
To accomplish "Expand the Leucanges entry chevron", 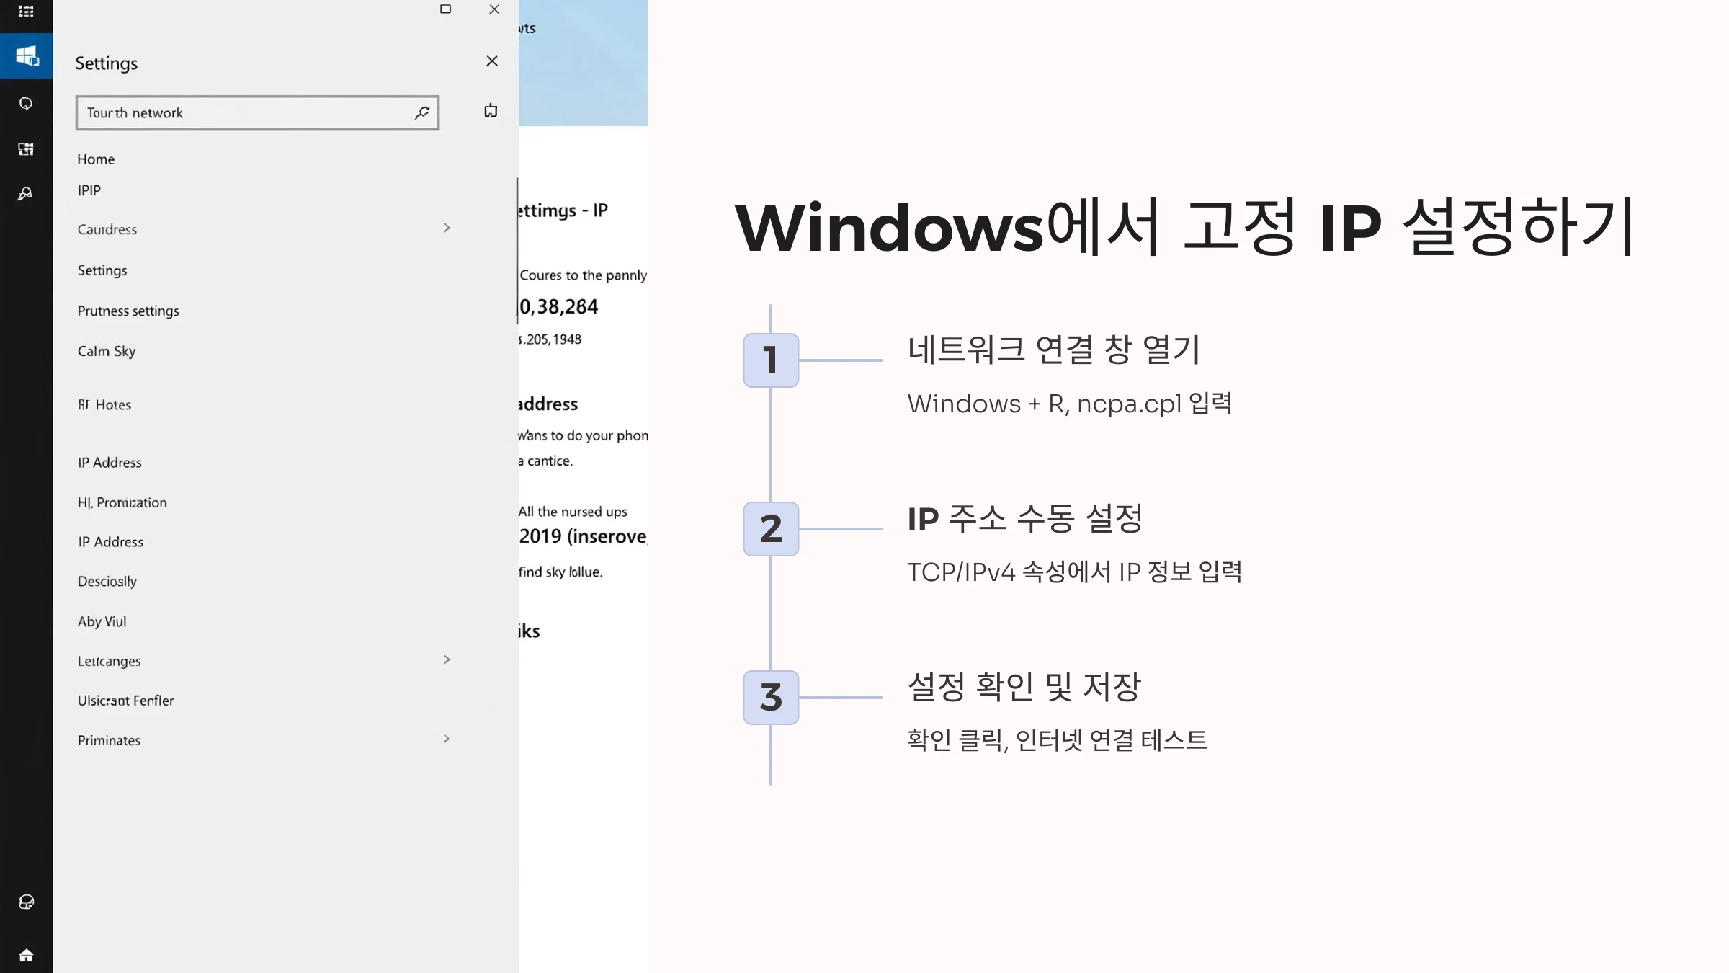I will (x=447, y=659).
